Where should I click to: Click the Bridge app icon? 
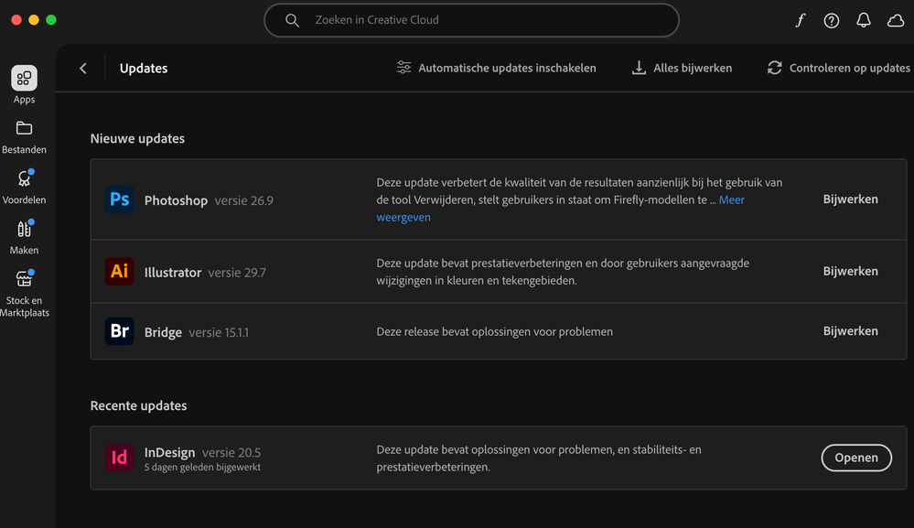coord(120,331)
